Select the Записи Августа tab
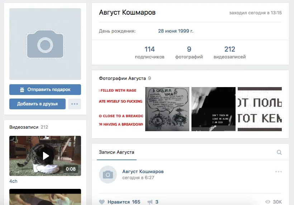 click(117, 152)
